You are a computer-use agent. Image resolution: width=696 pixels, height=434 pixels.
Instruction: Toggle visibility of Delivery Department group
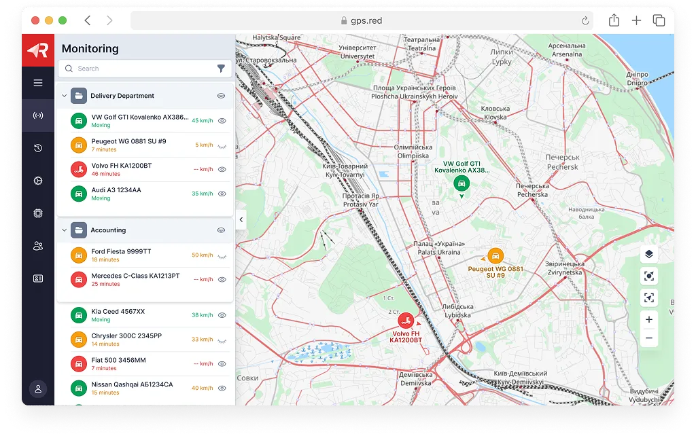click(x=221, y=96)
